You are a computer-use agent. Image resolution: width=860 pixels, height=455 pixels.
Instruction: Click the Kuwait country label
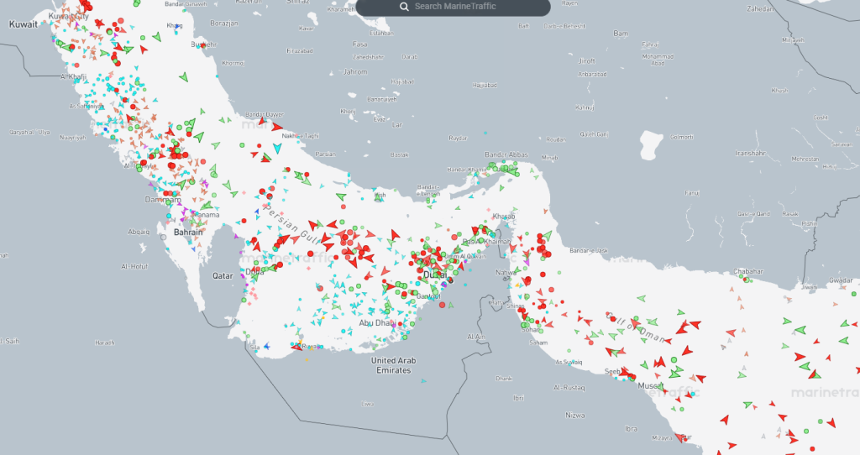tap(24, 26)
